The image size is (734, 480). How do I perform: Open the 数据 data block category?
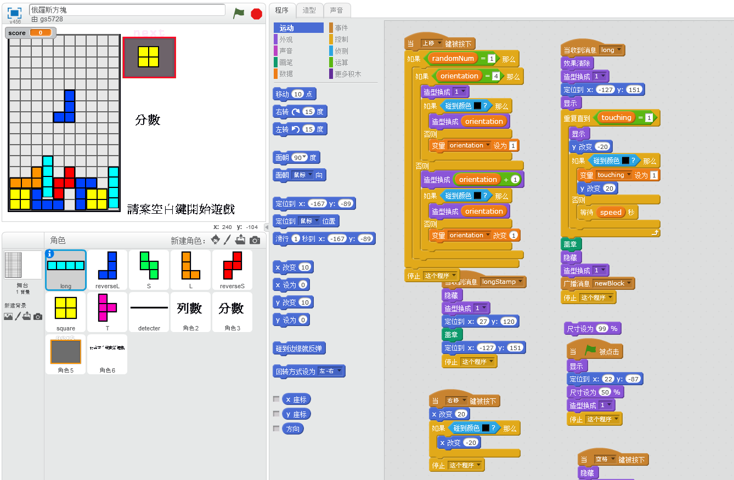[x=298, y=73]
